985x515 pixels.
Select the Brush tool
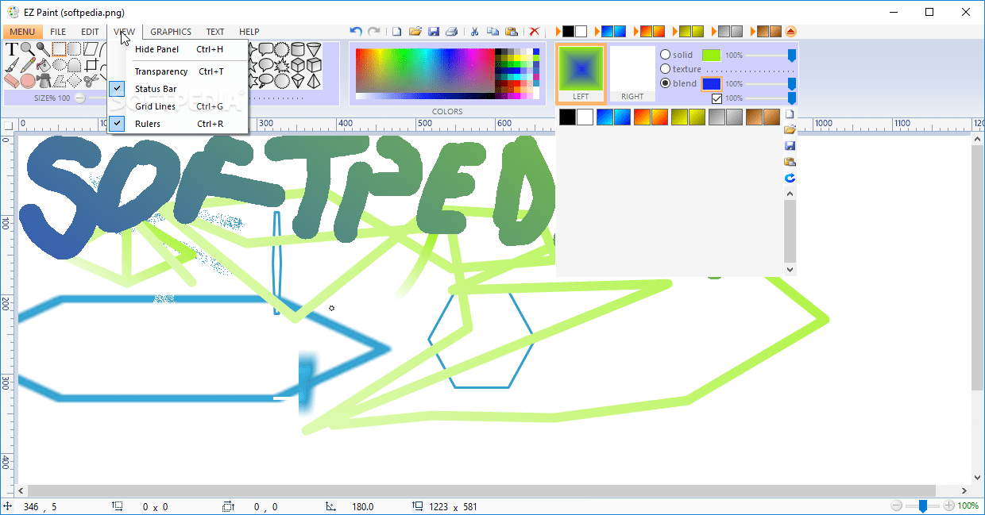tap(12, 66)
